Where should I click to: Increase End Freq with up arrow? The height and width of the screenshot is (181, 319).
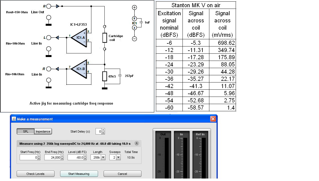click(62, 156)
